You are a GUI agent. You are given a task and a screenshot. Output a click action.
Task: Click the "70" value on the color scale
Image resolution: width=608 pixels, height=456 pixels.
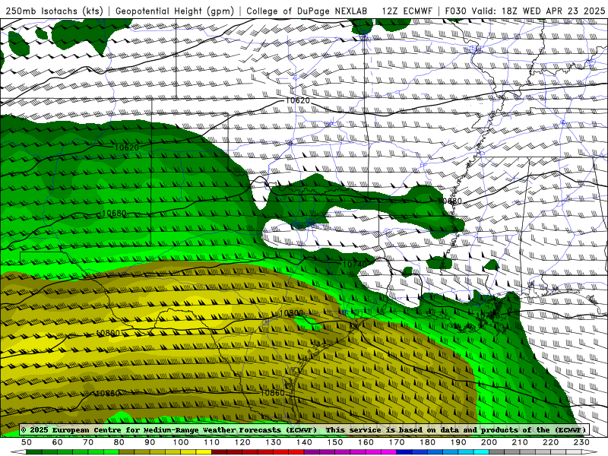click(x=88, y=442)
